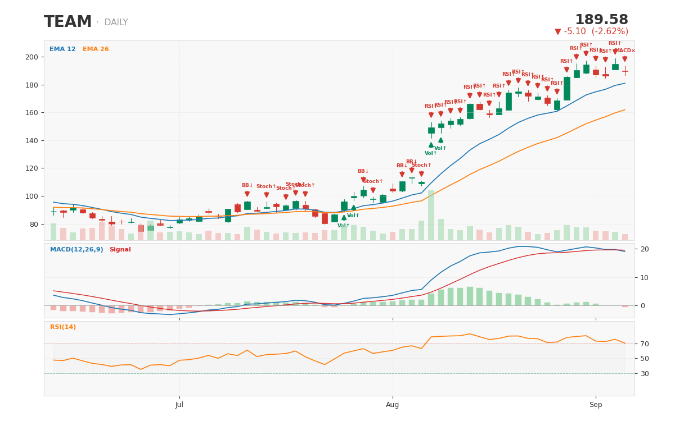Click the RSI(14) panel label
This screenshot has width=675, height=421.
(x=63, y=327)
